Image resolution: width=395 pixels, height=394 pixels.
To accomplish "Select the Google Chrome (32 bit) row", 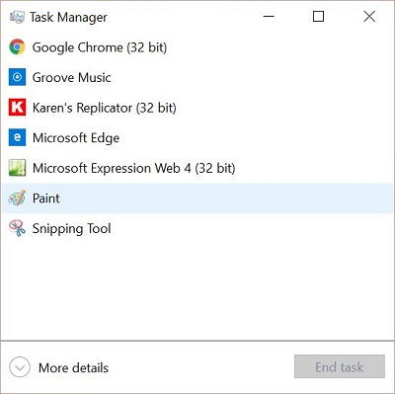I will 197,47.
